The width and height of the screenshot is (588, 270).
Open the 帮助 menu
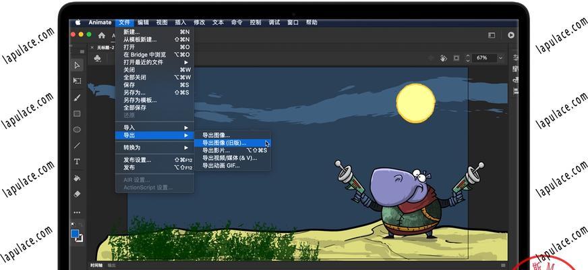[312, 22]
